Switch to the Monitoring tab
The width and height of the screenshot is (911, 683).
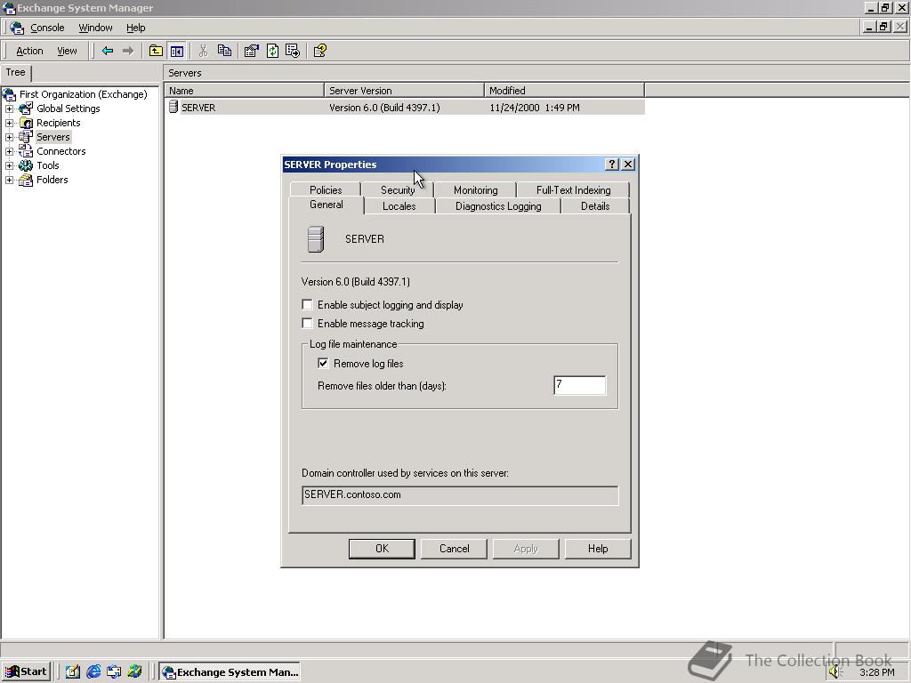475,190
